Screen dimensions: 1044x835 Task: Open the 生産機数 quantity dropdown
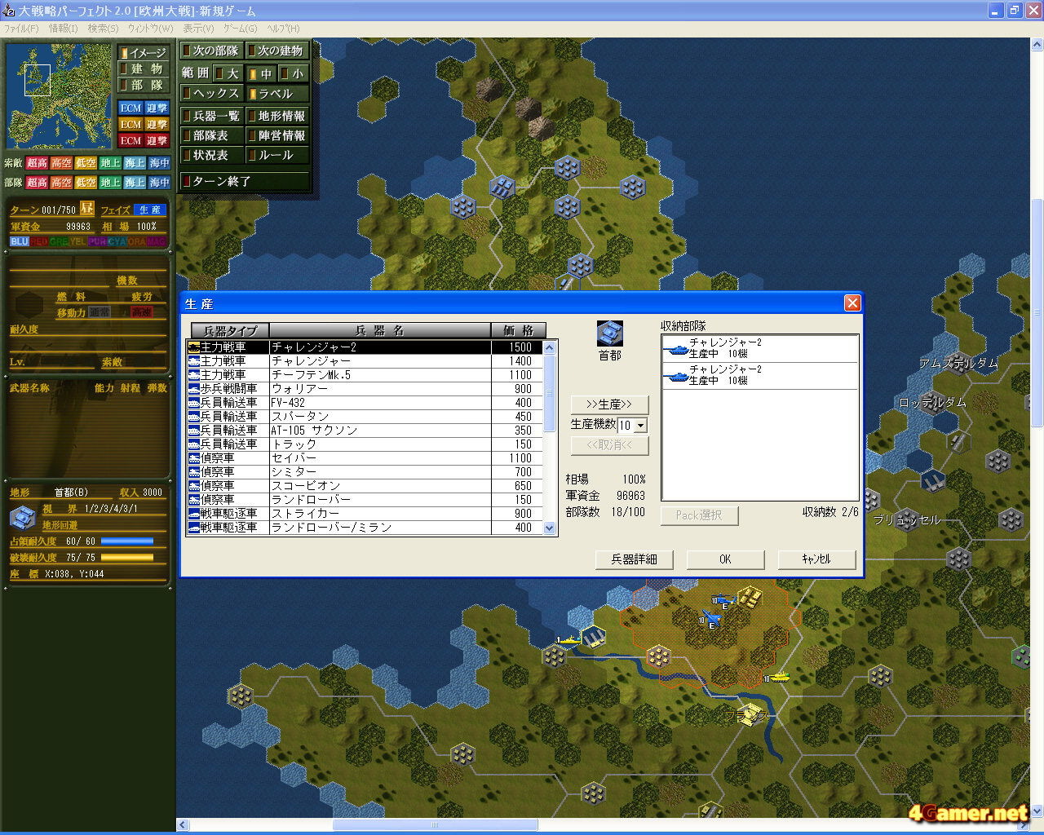(x=640, y=426)
